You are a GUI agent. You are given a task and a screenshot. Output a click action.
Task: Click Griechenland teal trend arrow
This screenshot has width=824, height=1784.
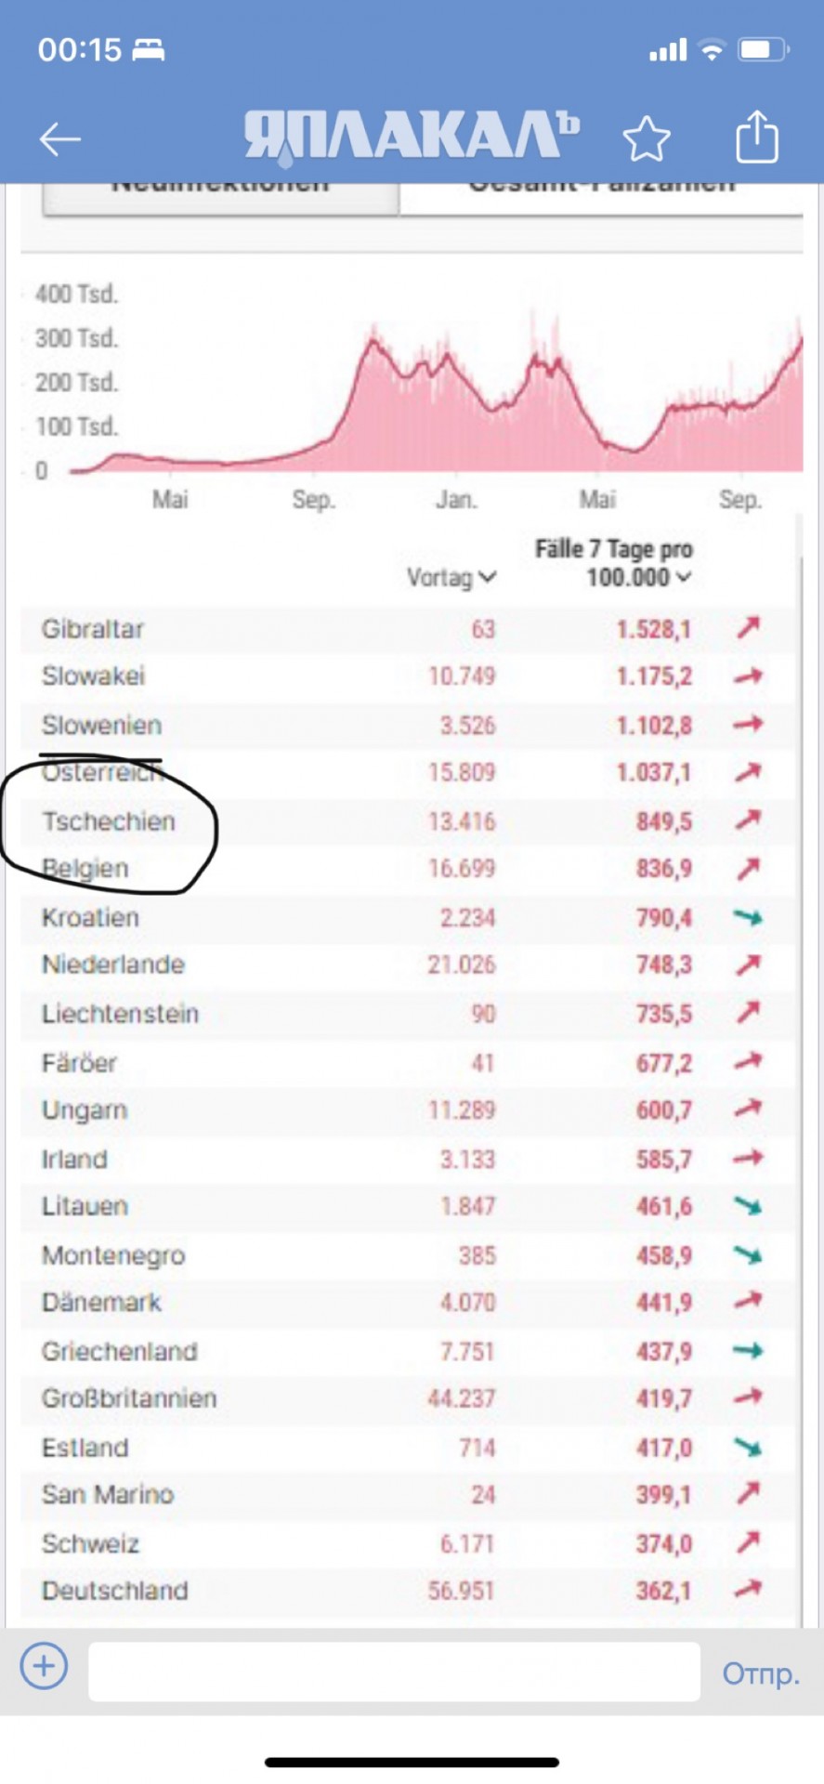[748, 1350]
